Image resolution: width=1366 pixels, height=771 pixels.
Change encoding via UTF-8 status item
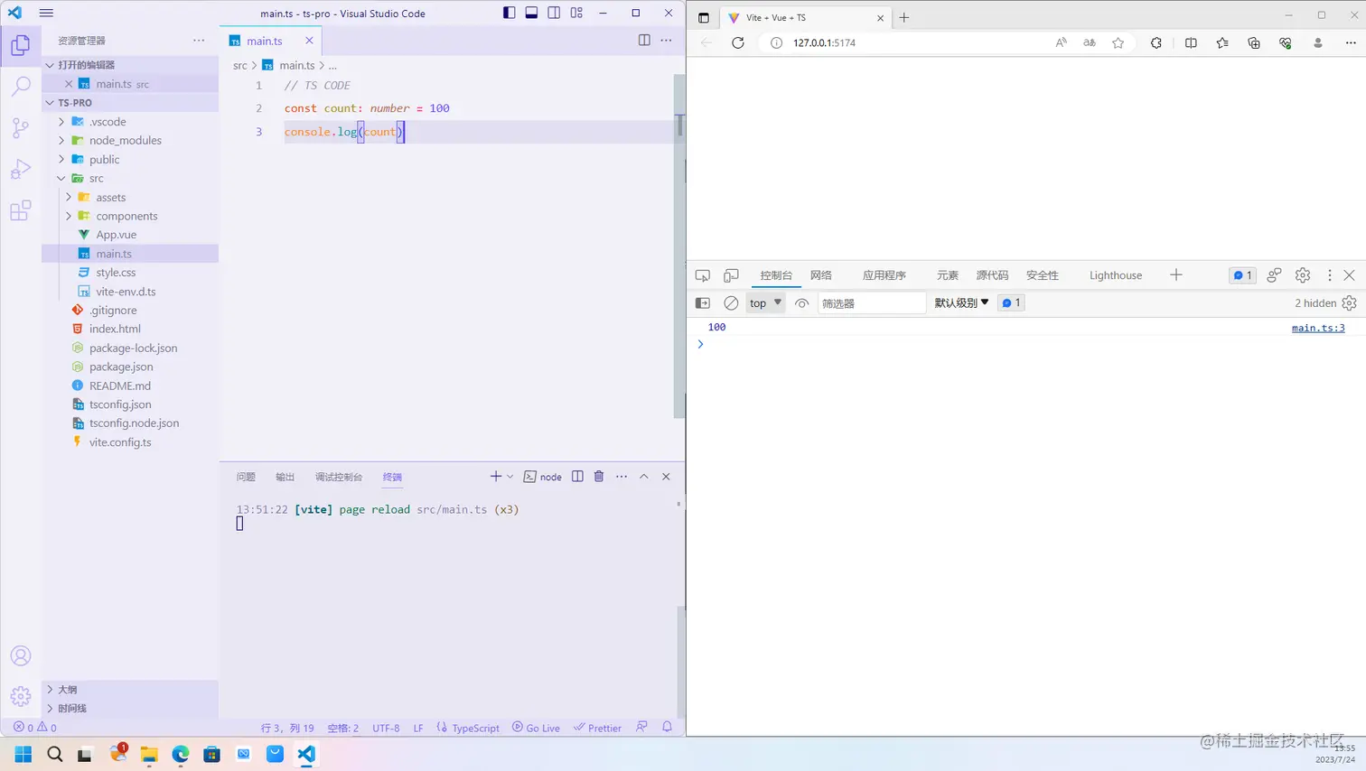click(386, 728)
